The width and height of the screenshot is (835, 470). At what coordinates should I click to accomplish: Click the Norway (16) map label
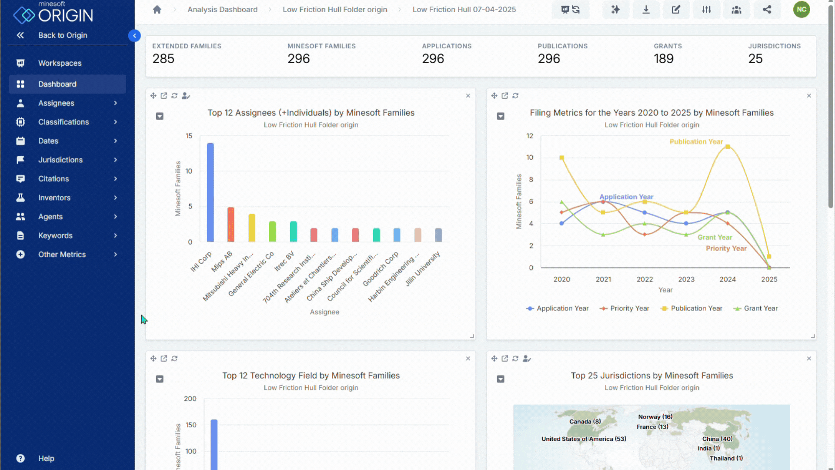655,417
